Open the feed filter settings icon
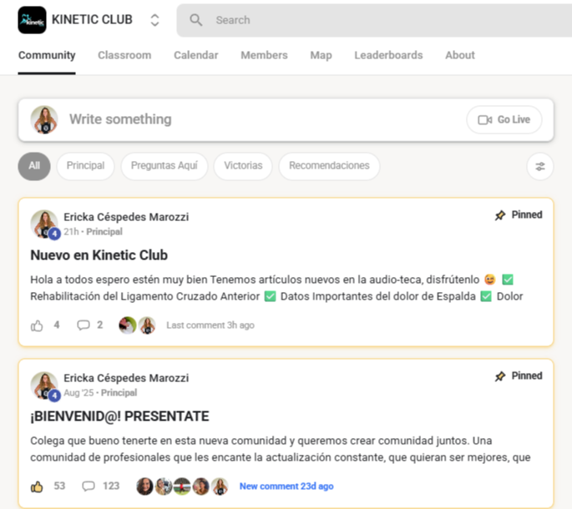Screen dimensions: 572x509 [540, 167]
